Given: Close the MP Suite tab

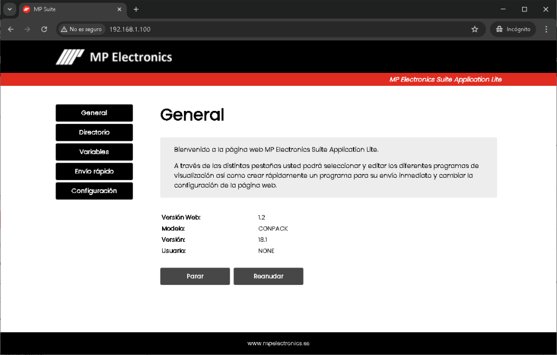Looking at the screenshot, I should click(119, 9).
